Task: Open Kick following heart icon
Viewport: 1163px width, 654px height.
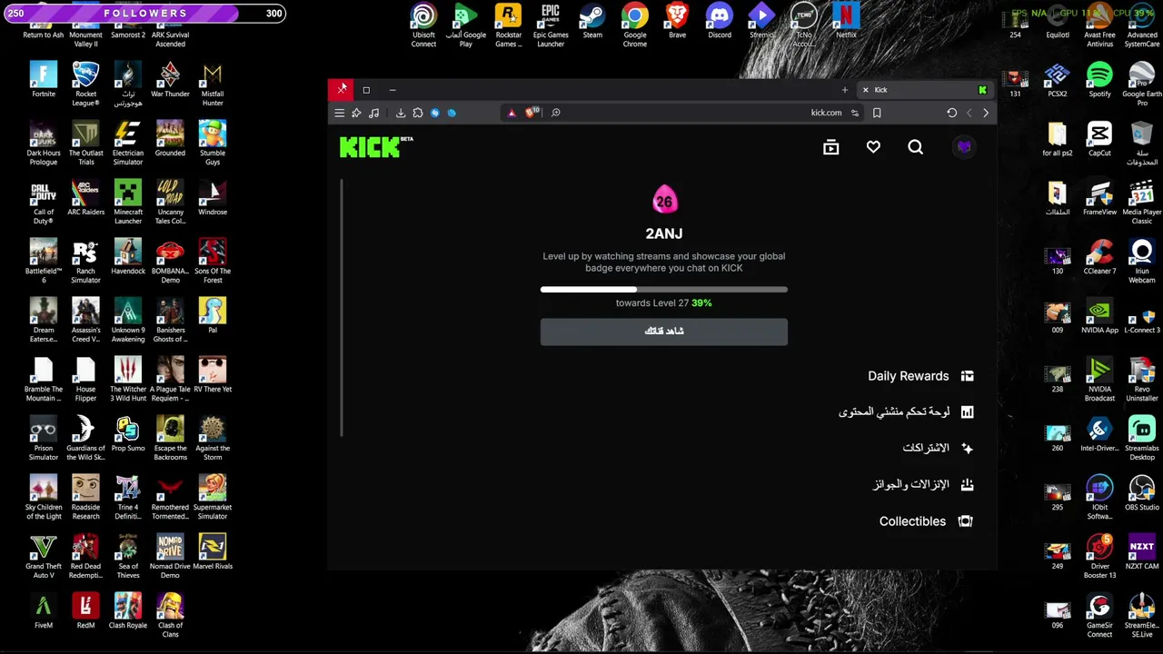Action: 873,147
